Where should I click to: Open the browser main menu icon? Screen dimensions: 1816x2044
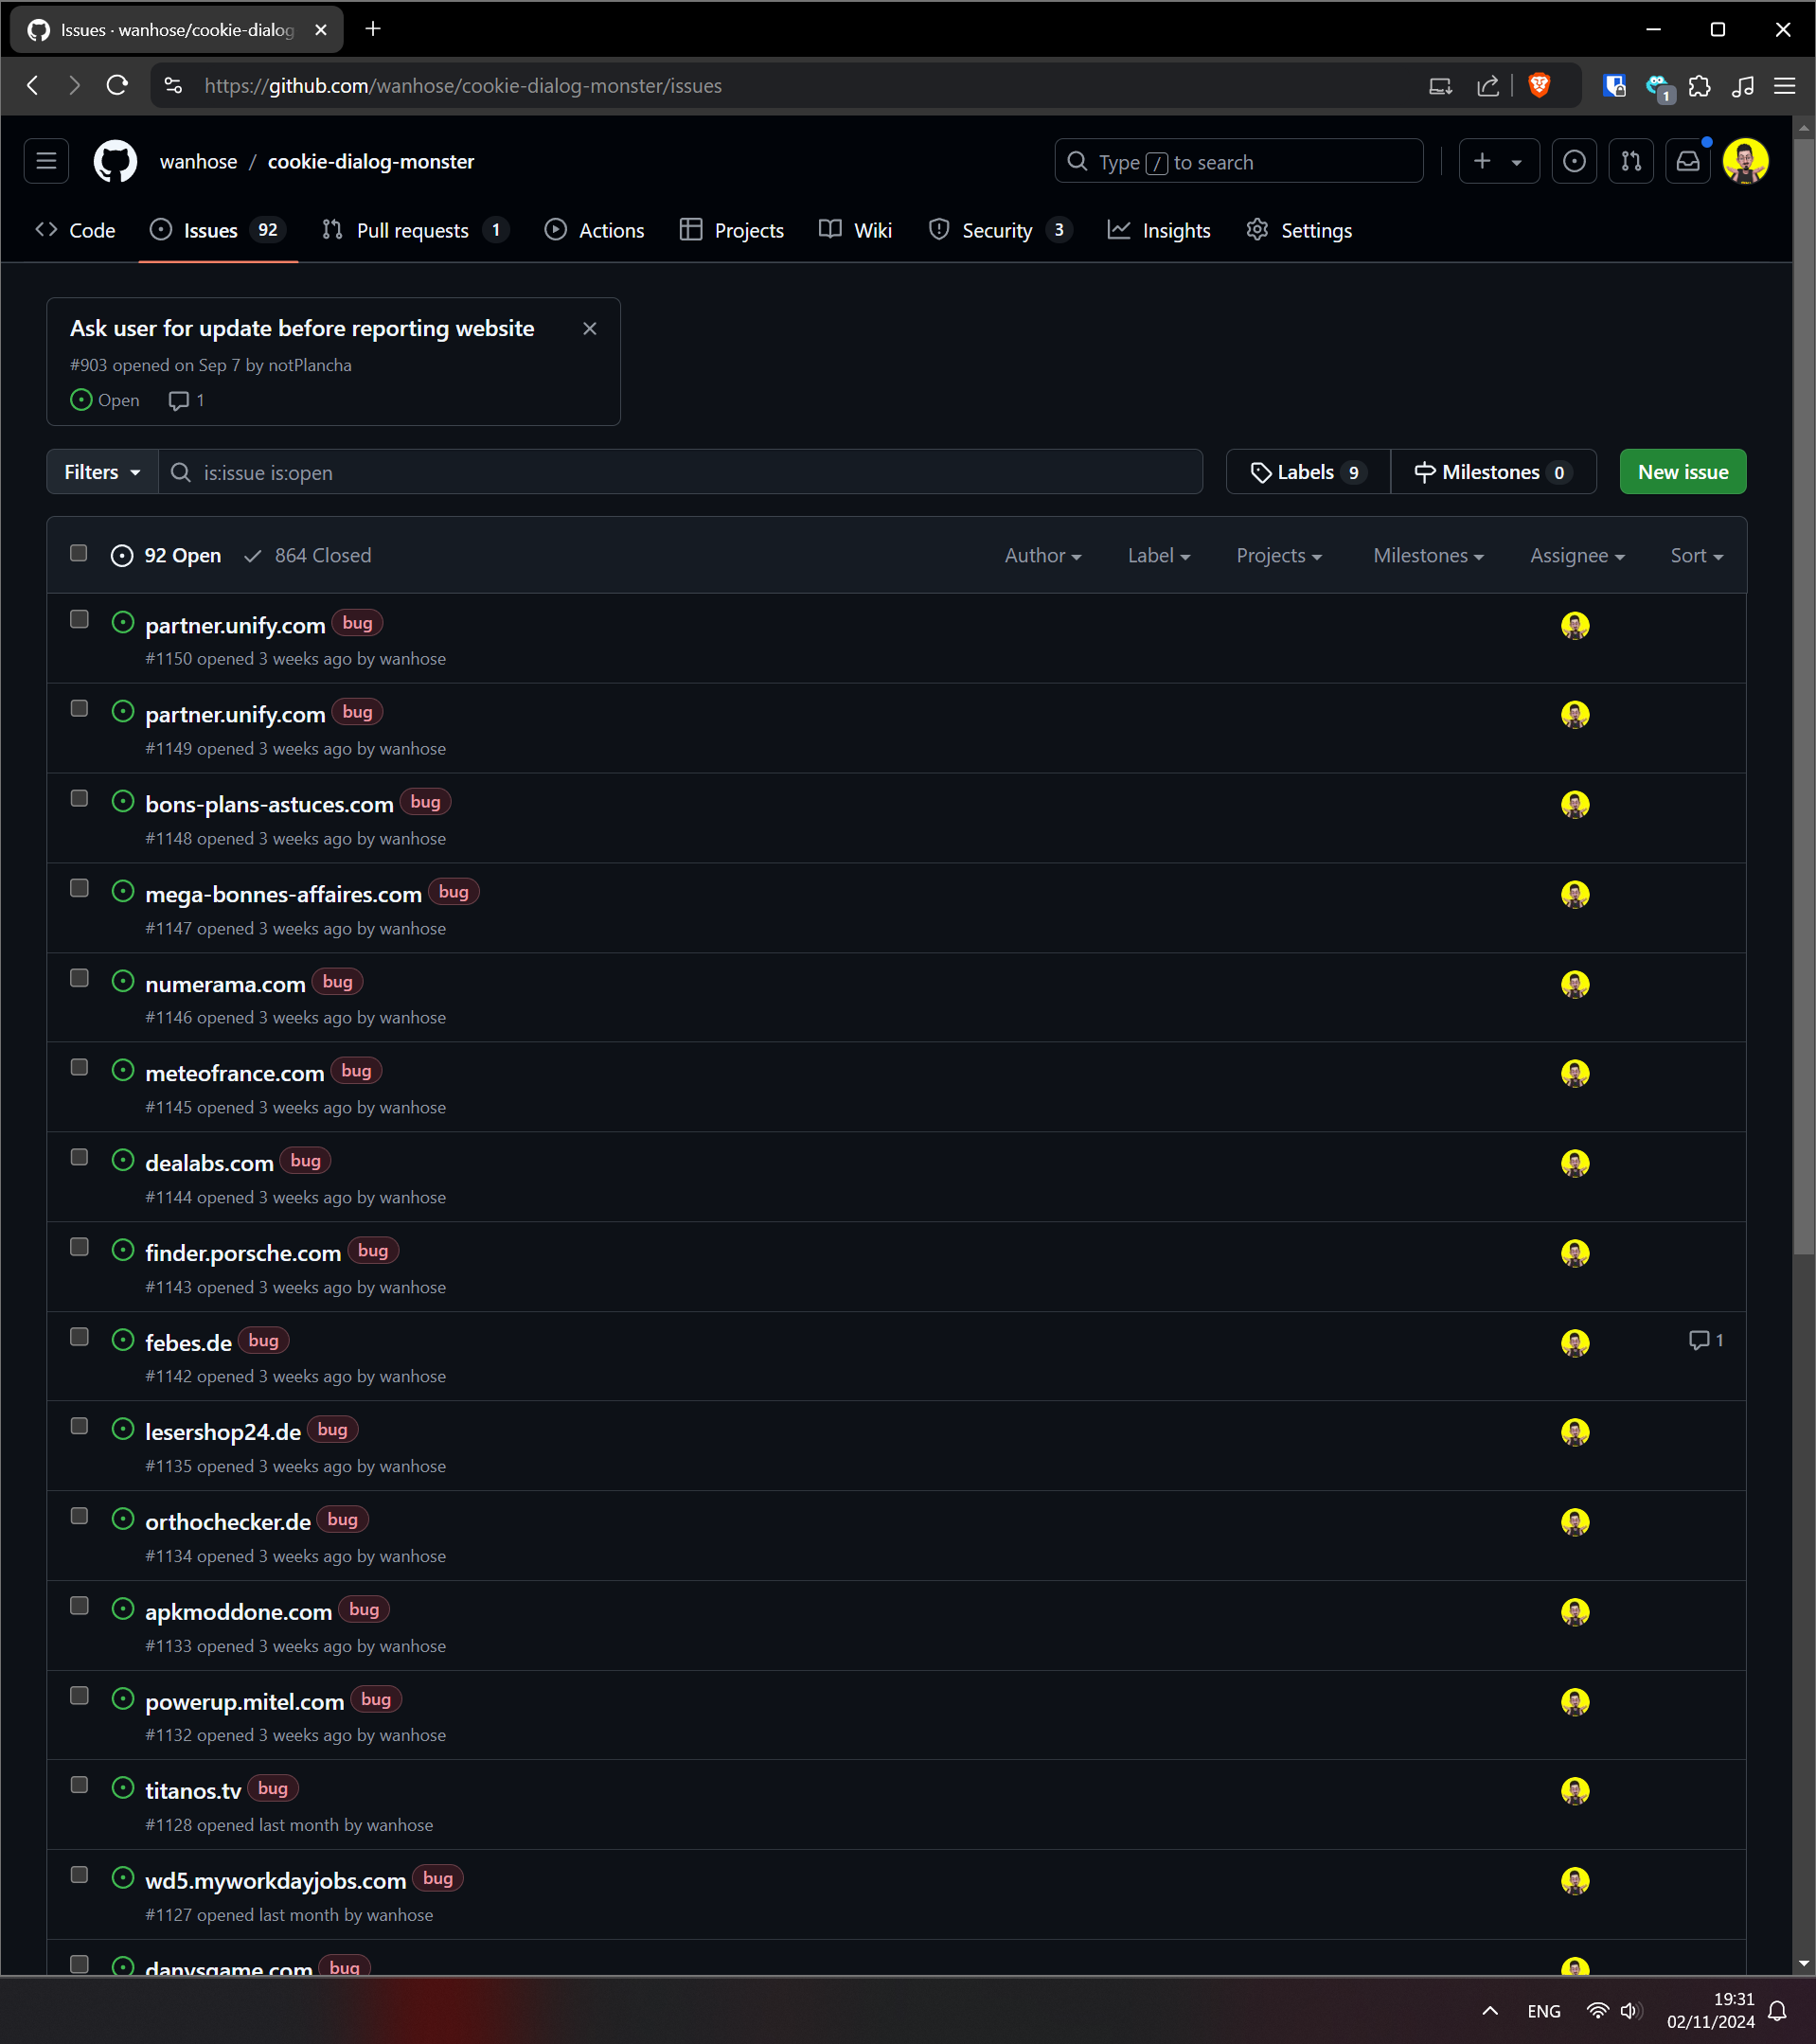coord(1785,86)
